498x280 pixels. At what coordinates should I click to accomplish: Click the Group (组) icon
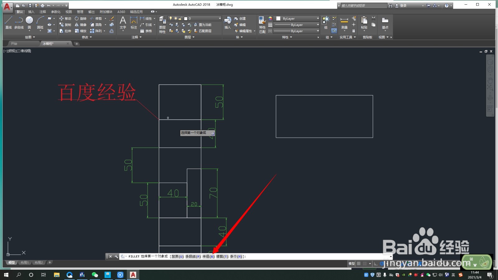point(326,23)
